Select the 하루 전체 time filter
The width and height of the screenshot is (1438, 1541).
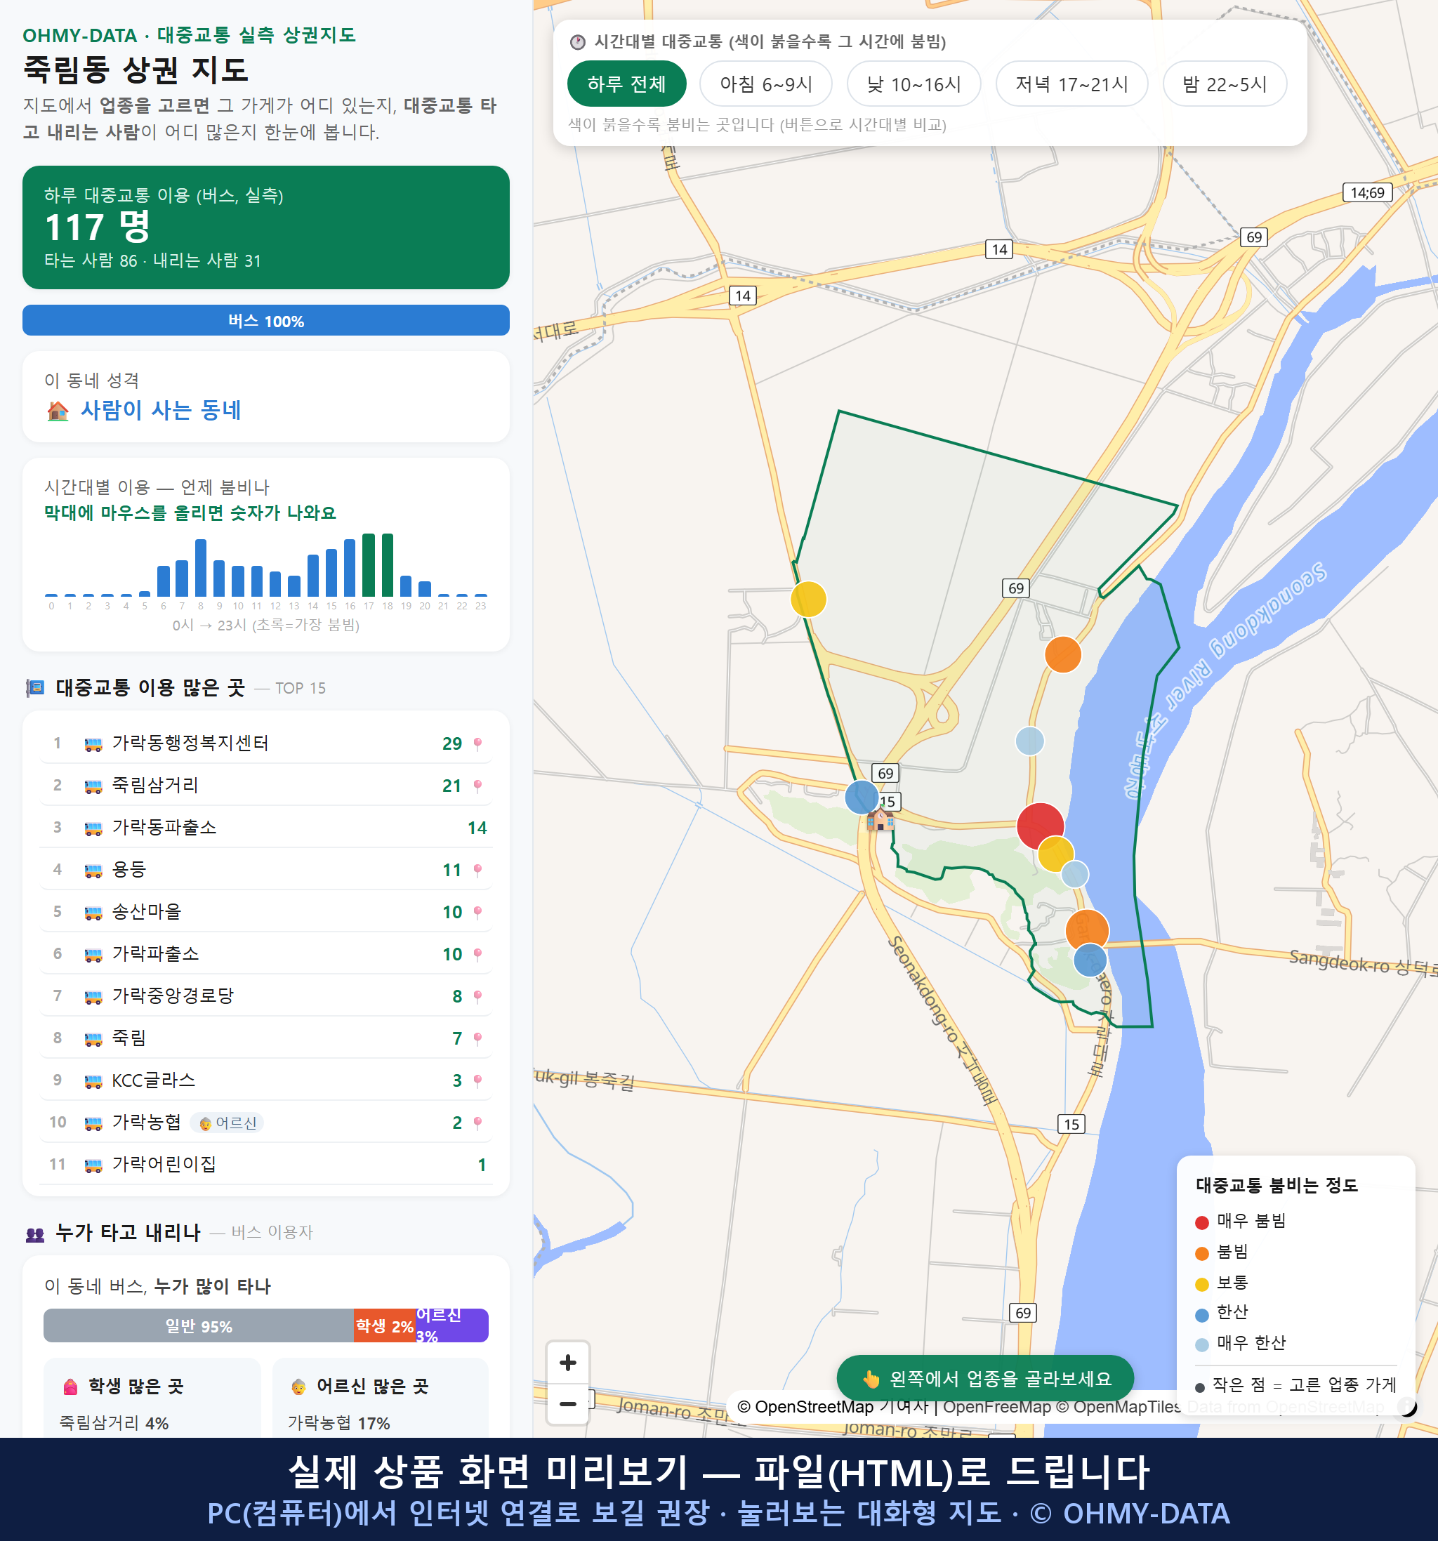point(626,84)
